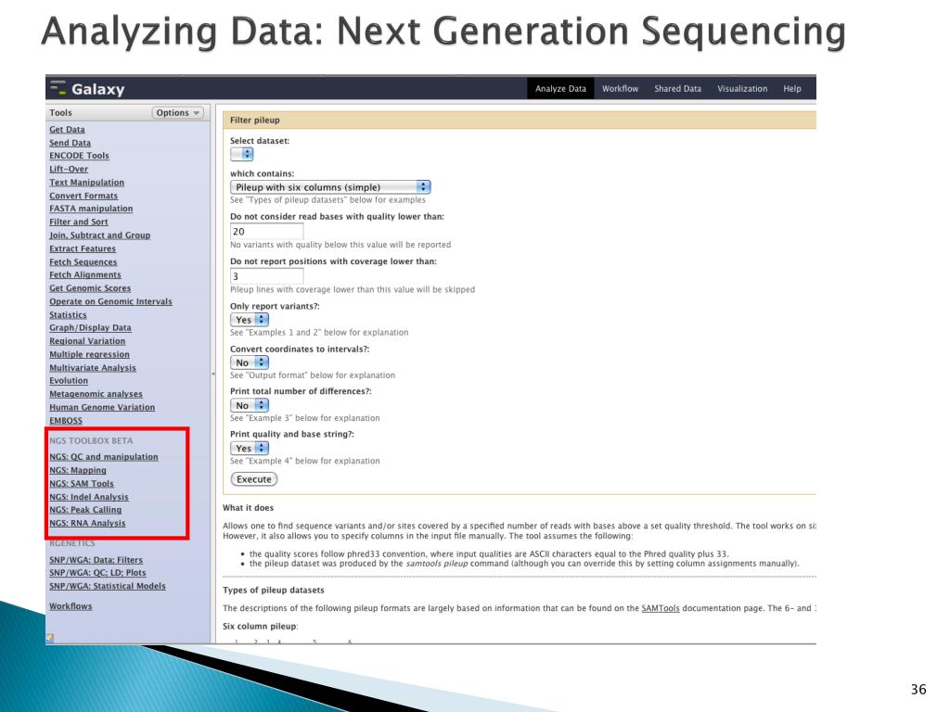The height and width of the screenshot is (712, 950).
Task: Follow the SAMTools documentation link
Action: (x=661, y=608)
